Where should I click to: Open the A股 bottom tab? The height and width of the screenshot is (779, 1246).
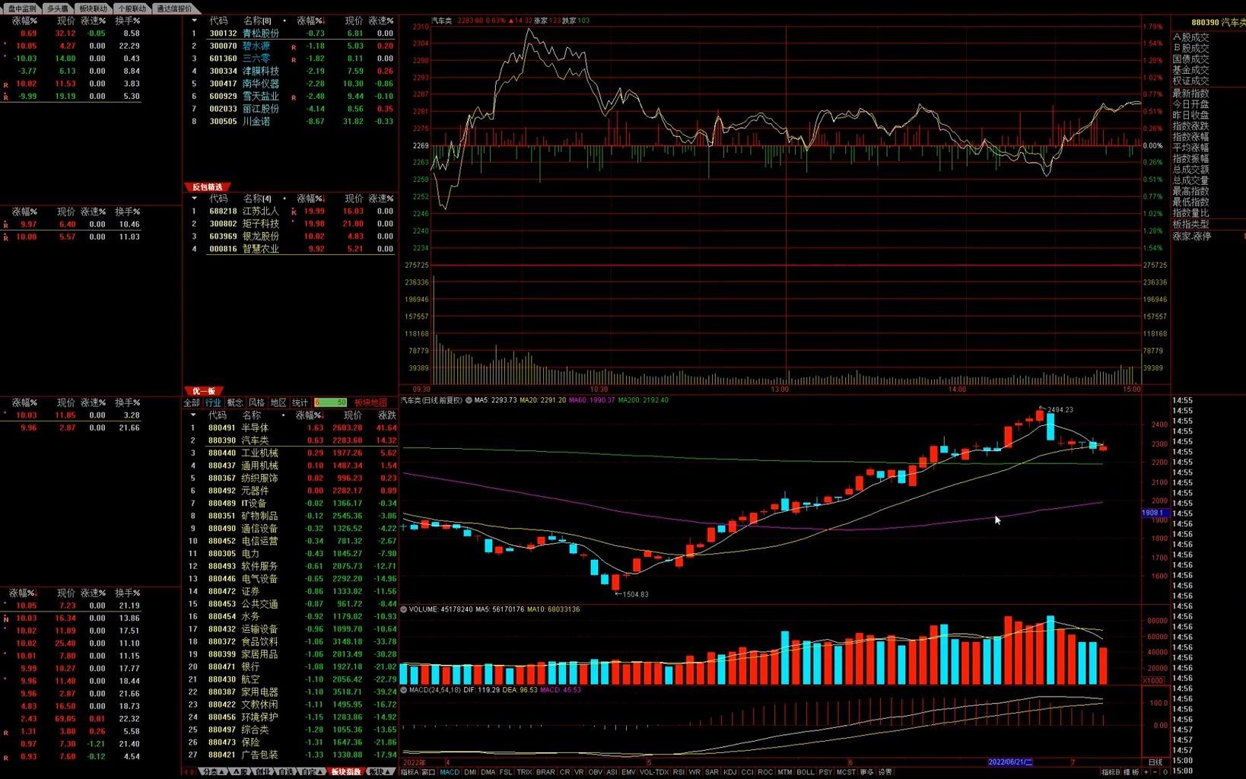point(241,771)
